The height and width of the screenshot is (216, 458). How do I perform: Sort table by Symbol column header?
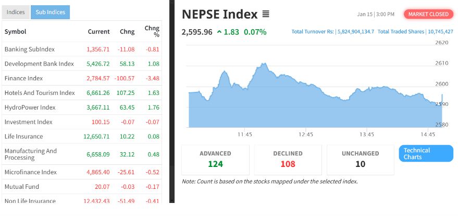(x=15, y=31)
